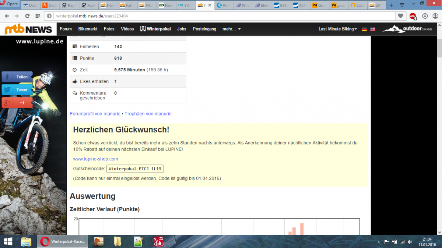
Task: Switch to the Diät browser tab
Action: pos(31,6)
